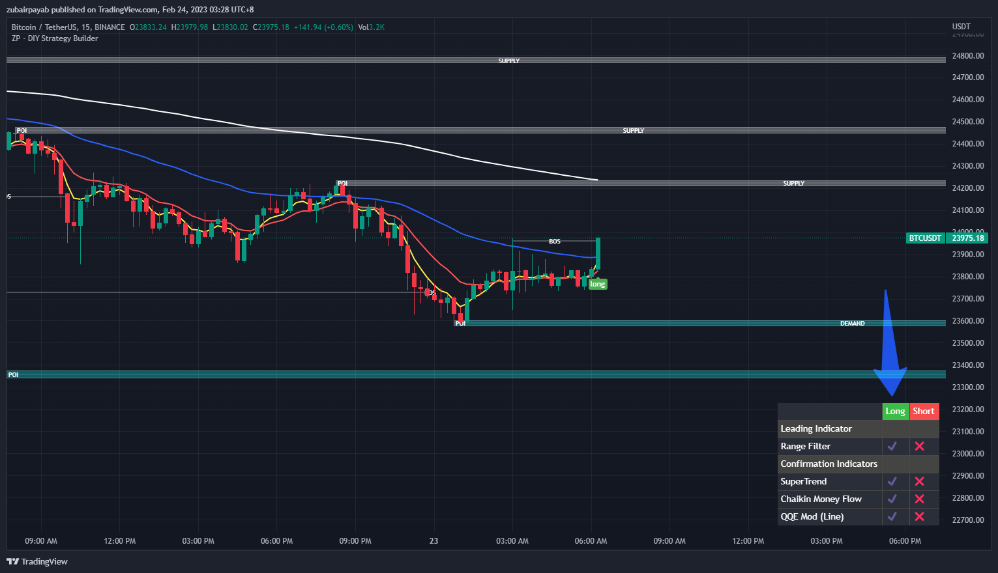Click the 06:00 AM time axis label
Screen dimensions: 998x573
tap(591, 541)
